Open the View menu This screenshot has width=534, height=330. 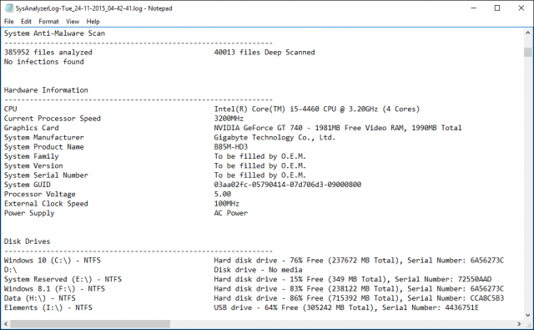[73, 22]
